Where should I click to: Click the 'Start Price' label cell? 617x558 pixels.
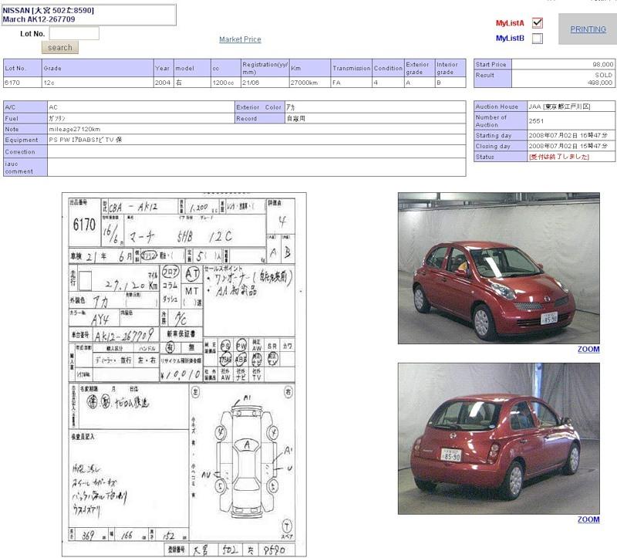point(493,64)
